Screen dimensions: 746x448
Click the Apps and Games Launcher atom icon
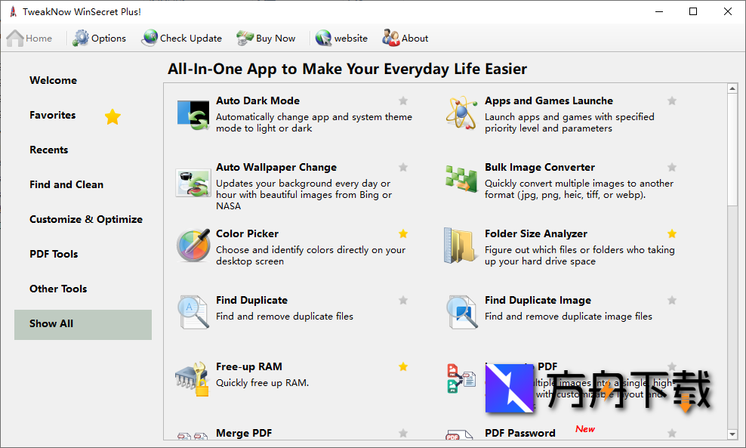coord(461,114)
